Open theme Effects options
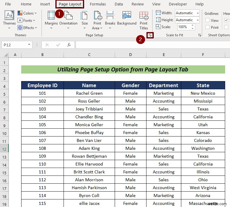The height and width of the screenshot is (207, 230). click(27, 28)
